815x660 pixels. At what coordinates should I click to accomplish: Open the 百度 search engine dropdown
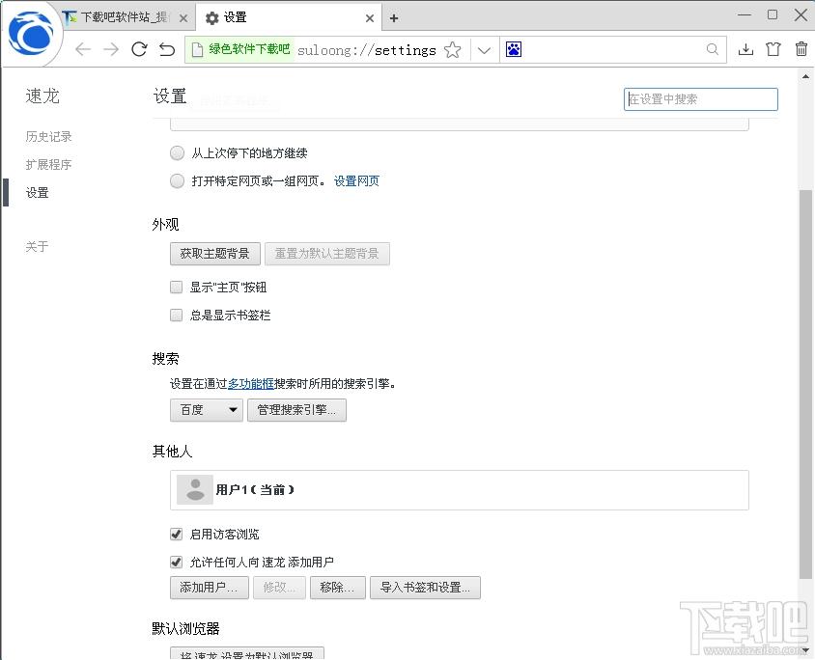coord(207,410)
